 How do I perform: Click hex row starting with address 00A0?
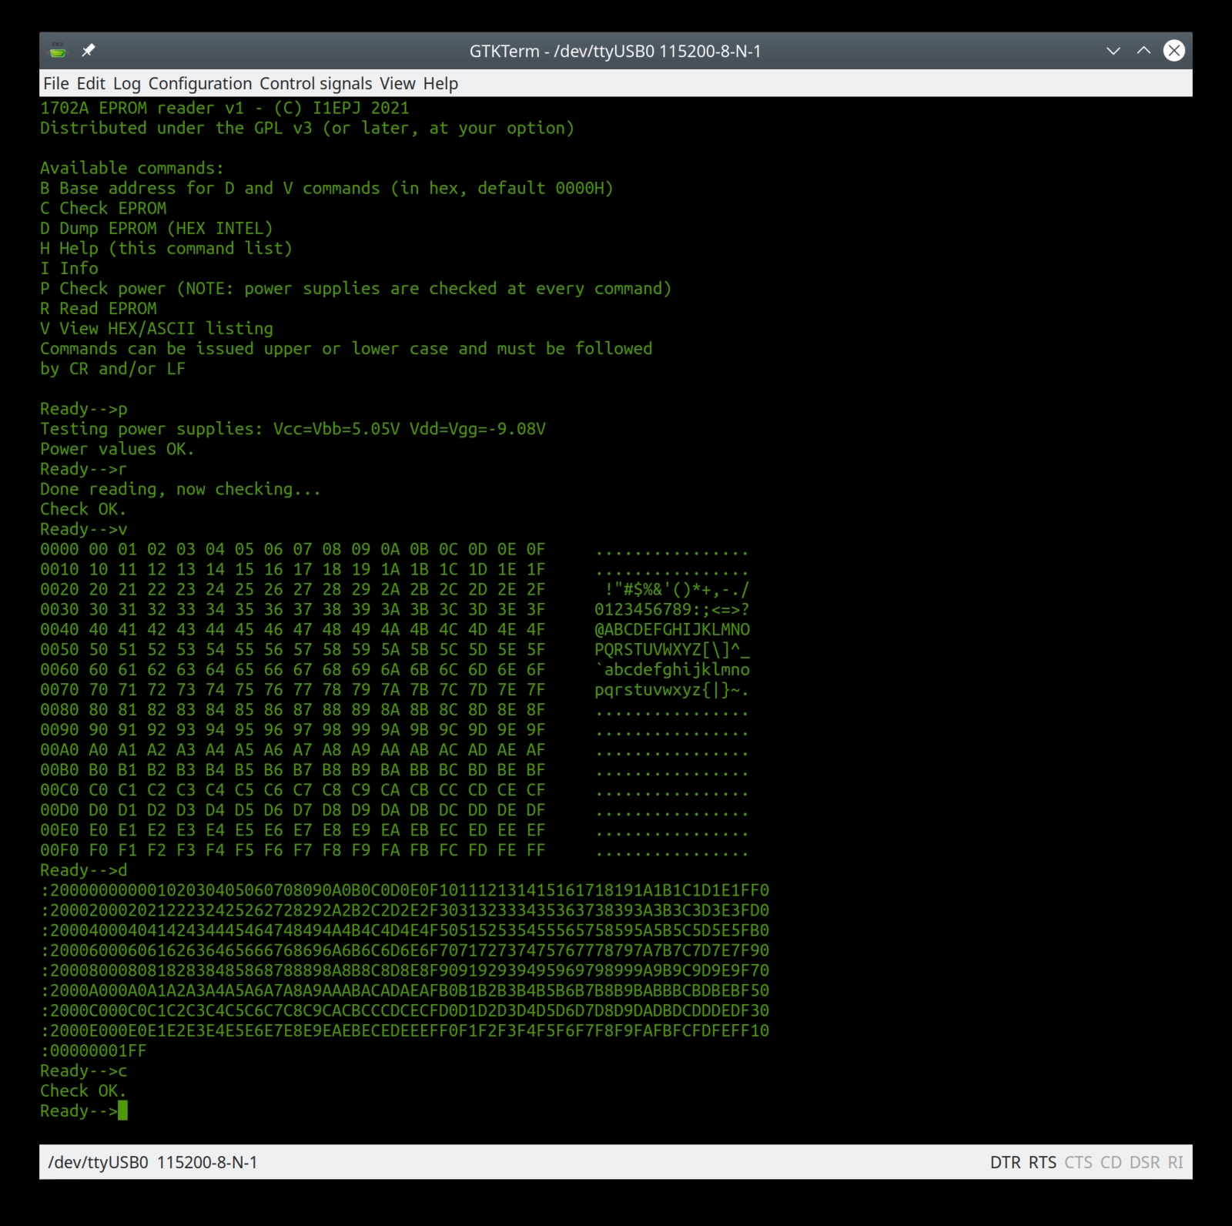[394, 749]
